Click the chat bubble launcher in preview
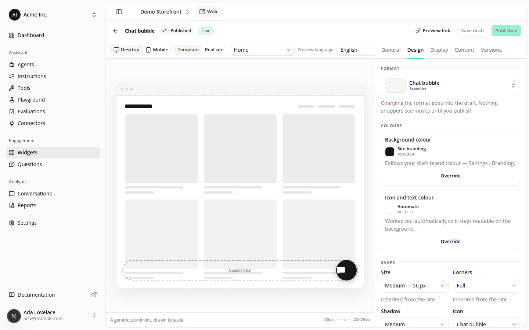The width and height of the screenshot is (529, 330). (x=346, y=270)
